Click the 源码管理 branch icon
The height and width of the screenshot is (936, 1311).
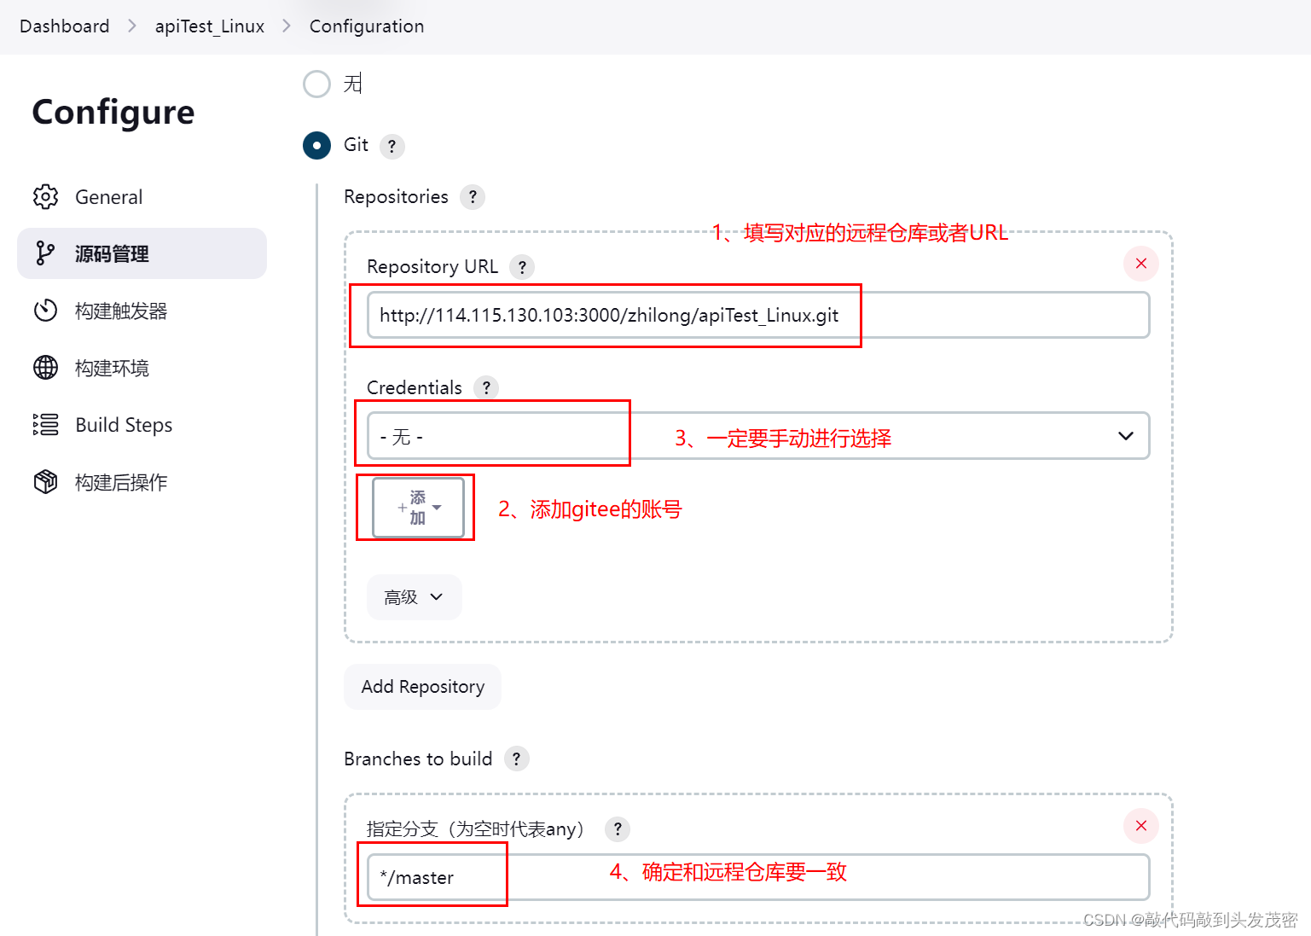45,253
